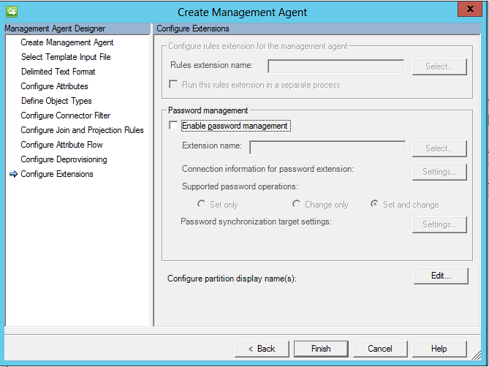Viewport: 489px width, 367px height.
Task: Select Configure Extensions in the designer list
Action: click(x=57, y=174)
